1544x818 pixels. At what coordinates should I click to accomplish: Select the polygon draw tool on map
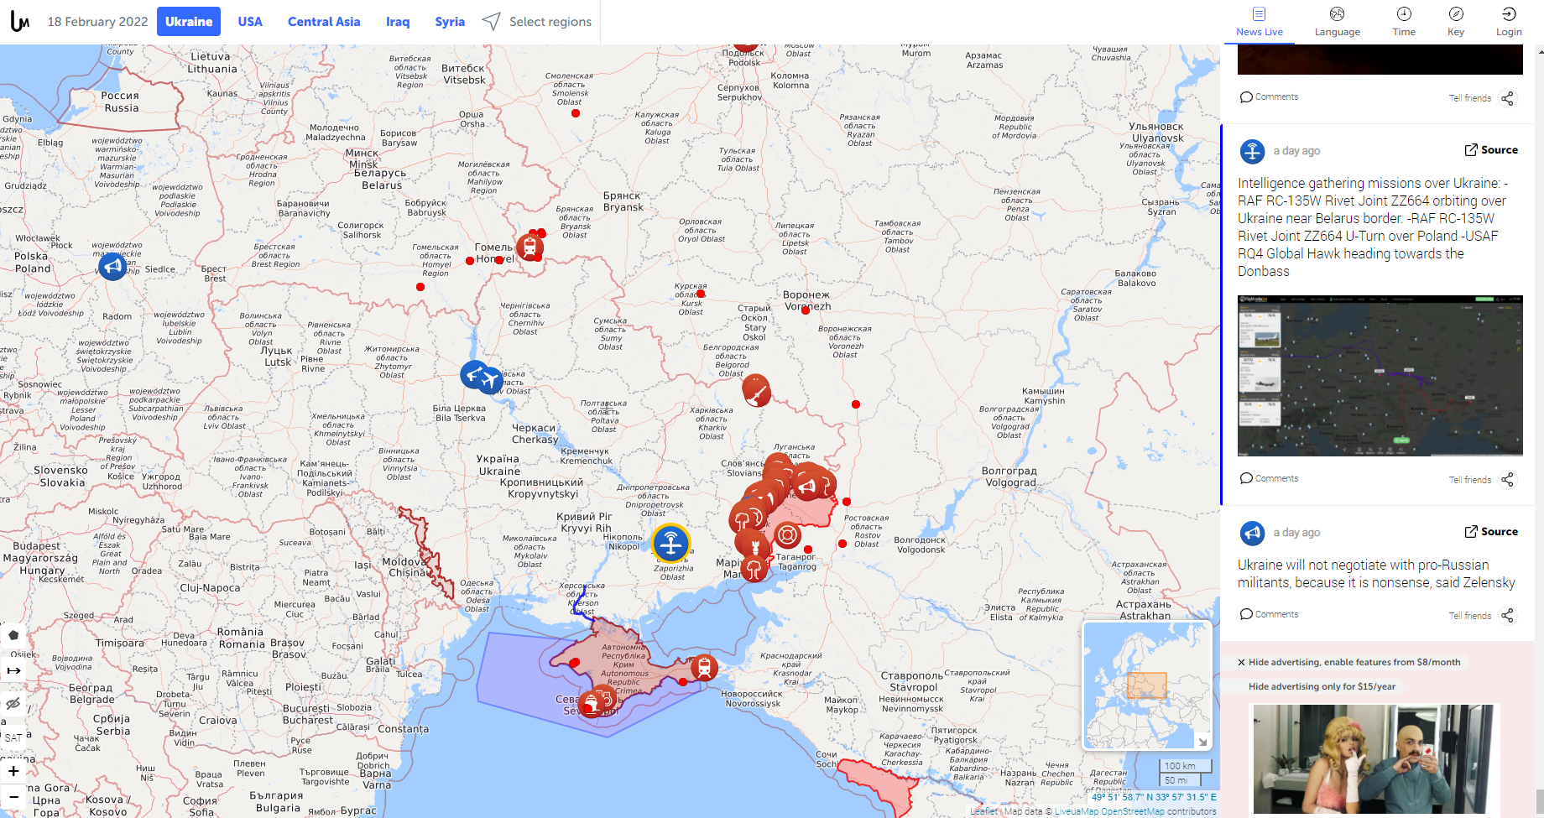pyautogui.click(x=13, y=635)
